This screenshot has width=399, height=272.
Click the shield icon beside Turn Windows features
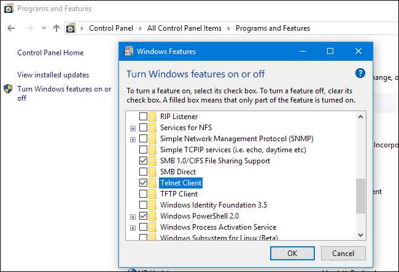coord(9,90)
